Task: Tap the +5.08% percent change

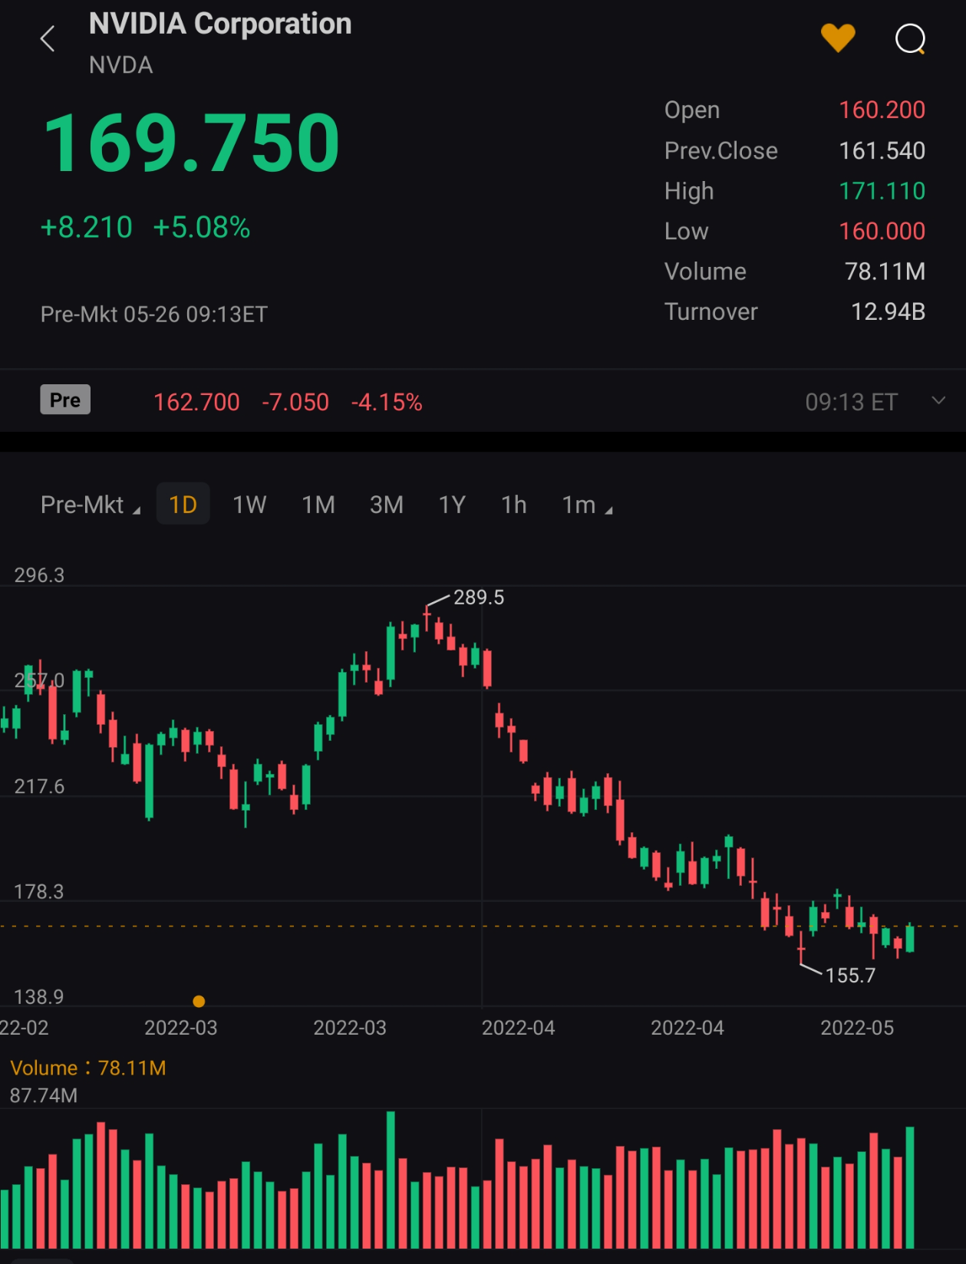Action: click(202, 228)
